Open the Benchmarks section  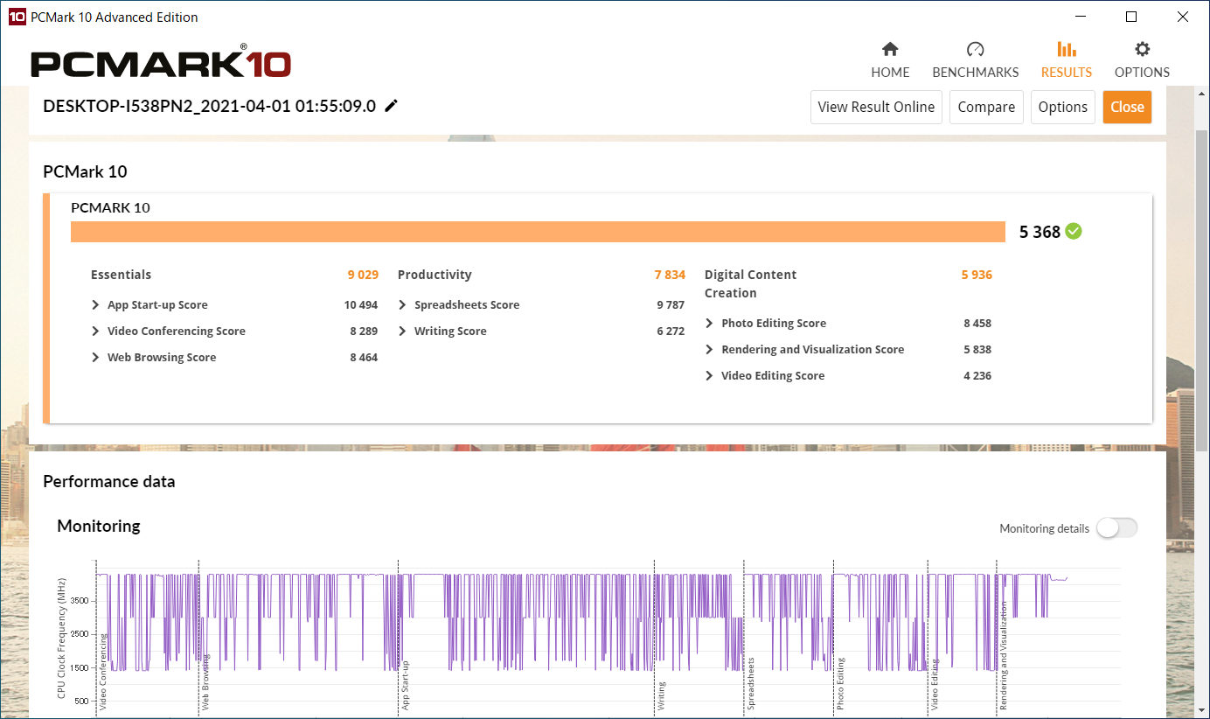[976, 60]
